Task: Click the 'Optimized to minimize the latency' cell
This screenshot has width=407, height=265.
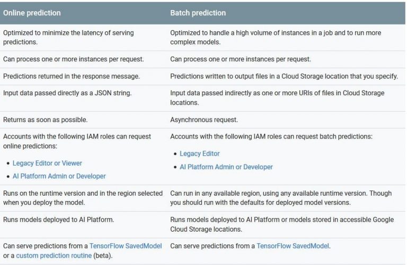Action: (x=68, y=37)
